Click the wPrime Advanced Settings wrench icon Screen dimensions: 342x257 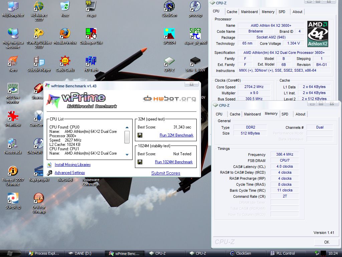tap(50, 173)
